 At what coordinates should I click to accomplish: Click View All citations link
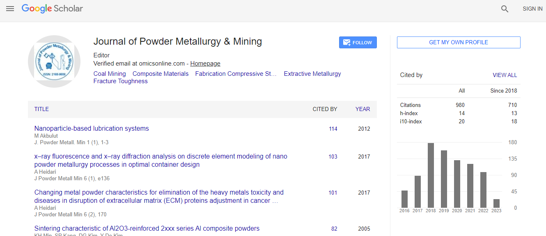505,75
